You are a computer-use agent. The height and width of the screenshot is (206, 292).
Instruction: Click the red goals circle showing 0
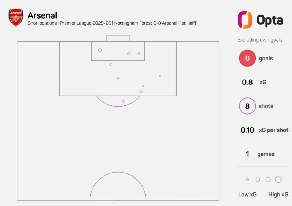click(247, 58)
